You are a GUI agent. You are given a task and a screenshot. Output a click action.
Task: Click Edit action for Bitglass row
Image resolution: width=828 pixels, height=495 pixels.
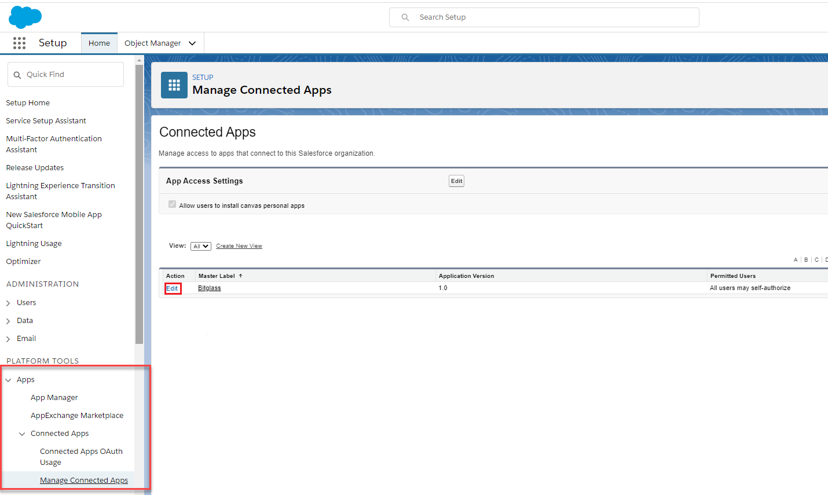pyautogui.click(x=173, y=288)
